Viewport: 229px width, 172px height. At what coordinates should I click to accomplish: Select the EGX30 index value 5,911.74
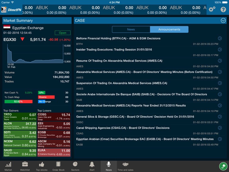click(38, 40)
